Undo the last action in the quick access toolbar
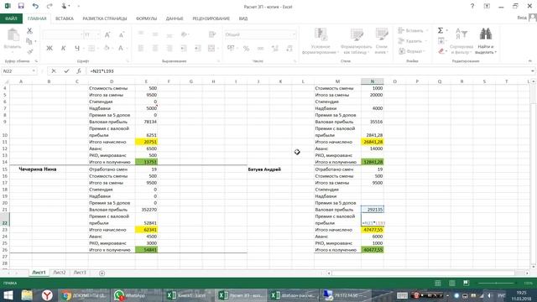 click(x=35, y=6)
